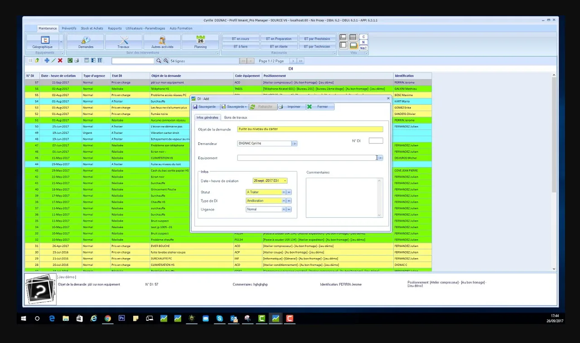Go to the next page arrow
580x343 pixels.
click(293, 61)
